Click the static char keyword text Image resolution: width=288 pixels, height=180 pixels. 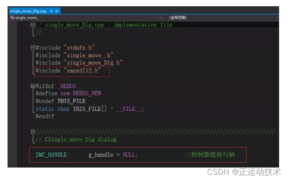click(52, 109)
